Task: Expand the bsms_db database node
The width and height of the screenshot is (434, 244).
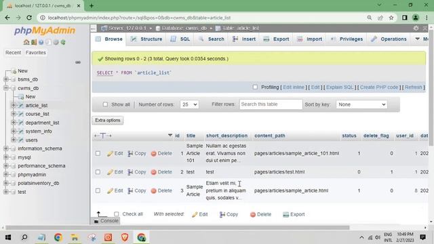Action: coord(6,79)
